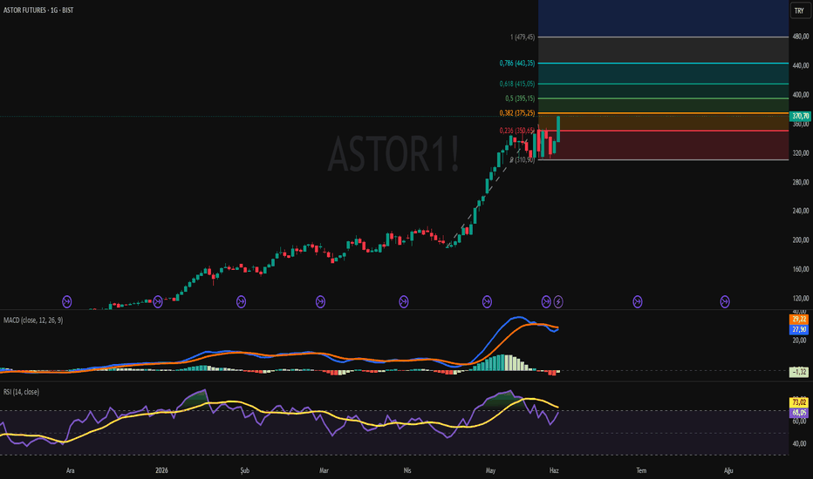
Task: Click the yellow 73,02 RSI value tag
Action: pyautogui.click(x=799, y=402)
